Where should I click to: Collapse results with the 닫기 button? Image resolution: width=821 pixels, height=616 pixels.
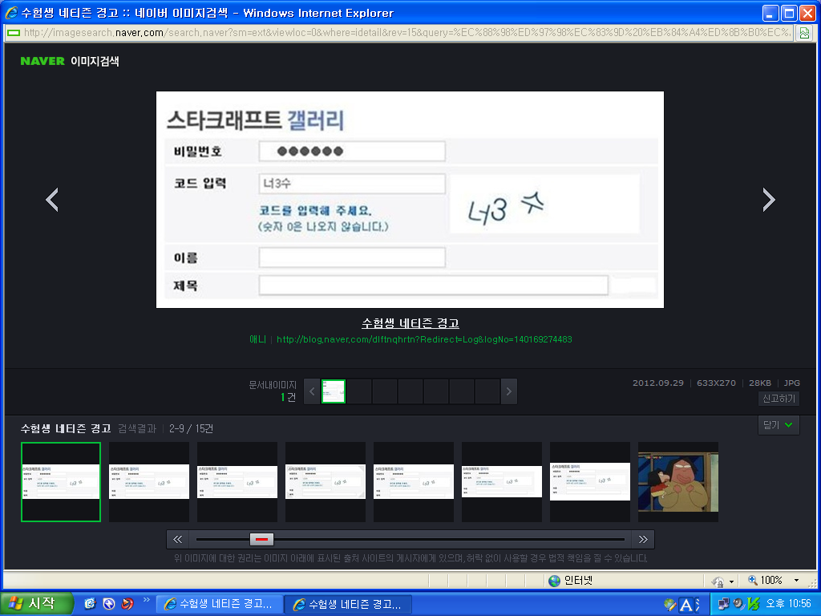778,425
